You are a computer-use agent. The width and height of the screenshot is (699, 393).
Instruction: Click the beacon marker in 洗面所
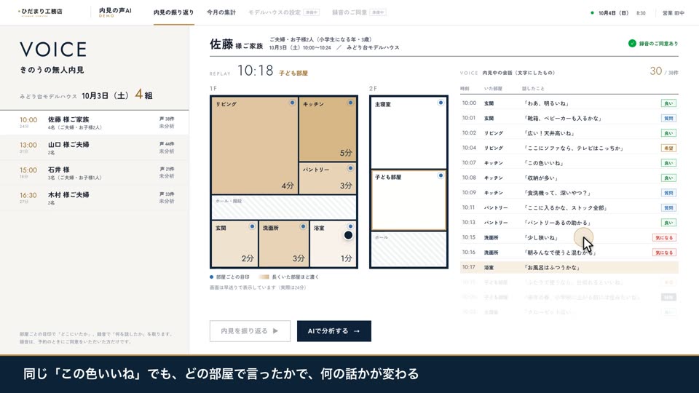click(x=303, y=226)
